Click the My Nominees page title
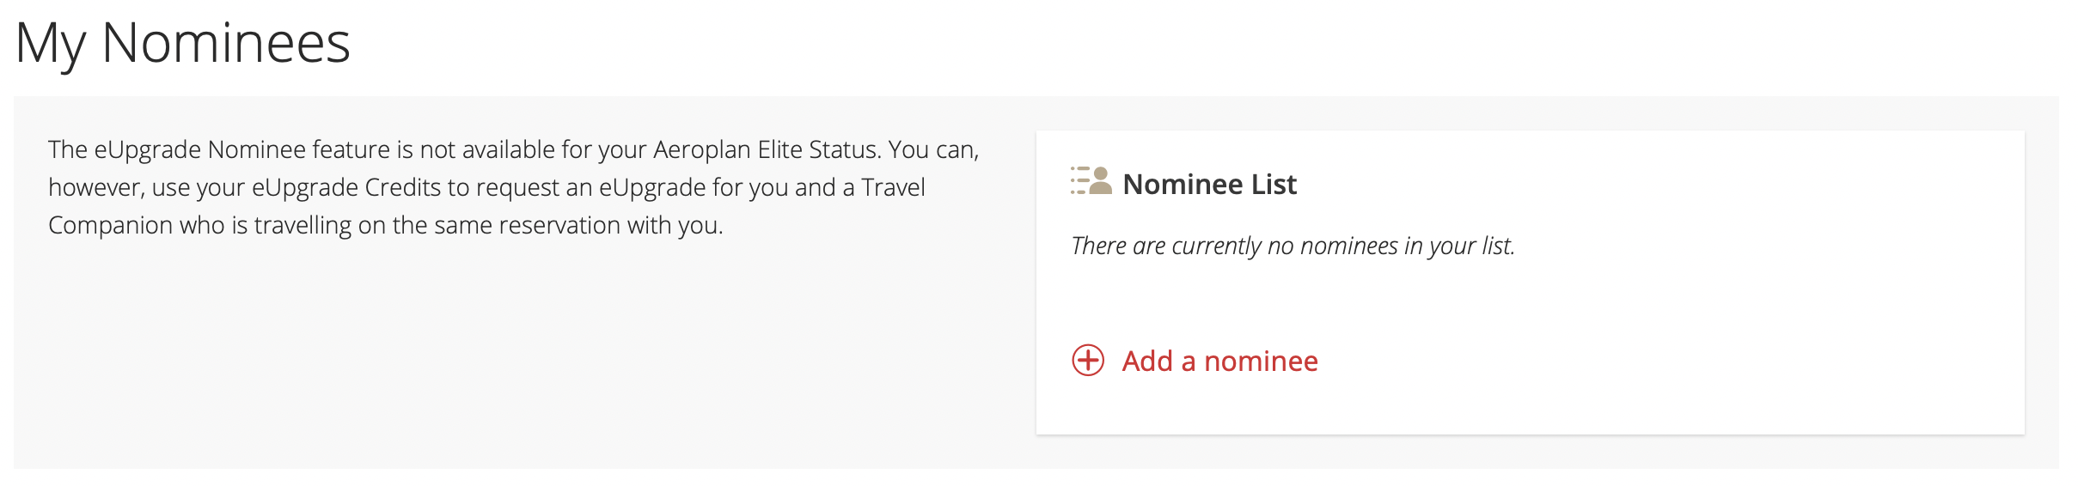The height and width of the screenshot is (486, 2078). pyautogui.click(x=182, y=42)
